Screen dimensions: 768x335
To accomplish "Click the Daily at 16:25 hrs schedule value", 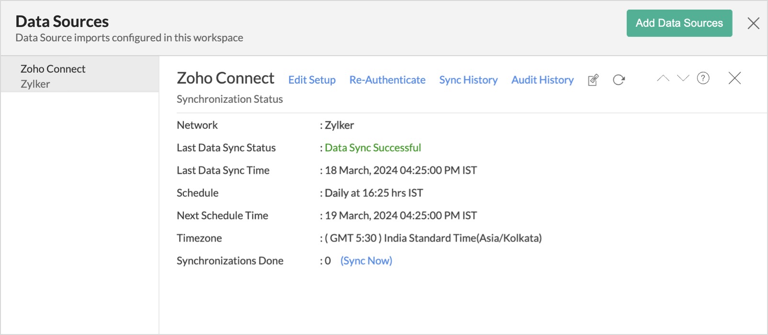I will [373, 193].
